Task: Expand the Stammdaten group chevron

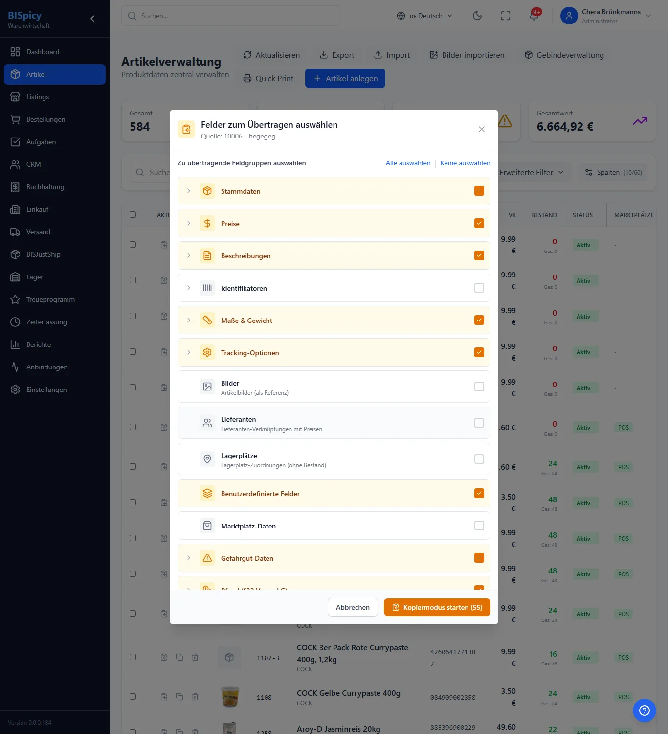Action: coord(189,191)
